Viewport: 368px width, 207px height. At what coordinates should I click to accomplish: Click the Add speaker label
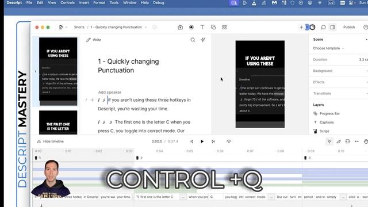[x=110, y=92]
